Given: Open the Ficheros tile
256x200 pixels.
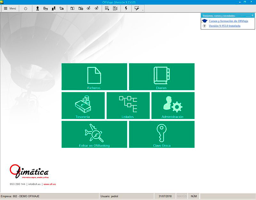Looking at the screenshot, I should [94, 77].
